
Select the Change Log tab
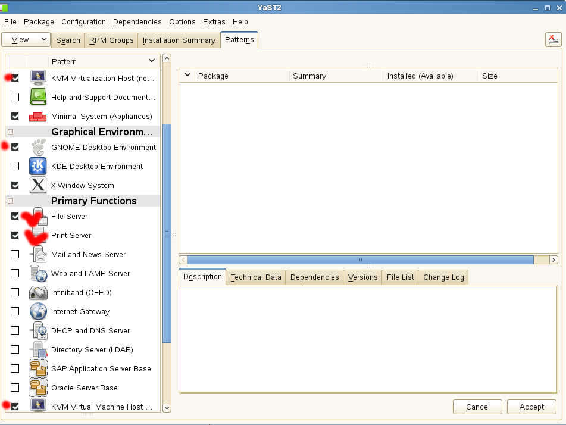click(443, 277)
